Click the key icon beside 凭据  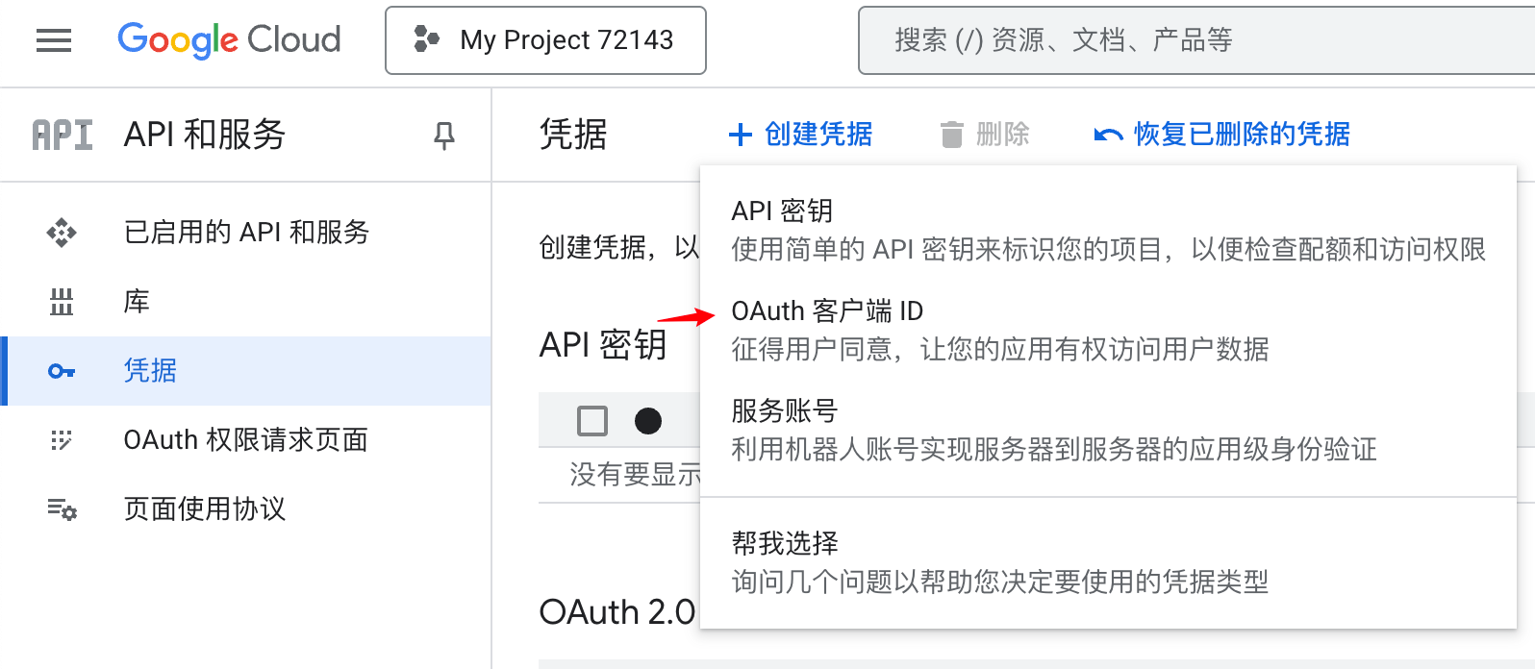point(62,371)
